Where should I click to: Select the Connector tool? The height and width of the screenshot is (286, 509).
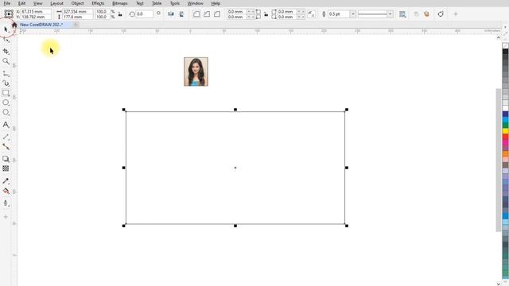(6, 146)
